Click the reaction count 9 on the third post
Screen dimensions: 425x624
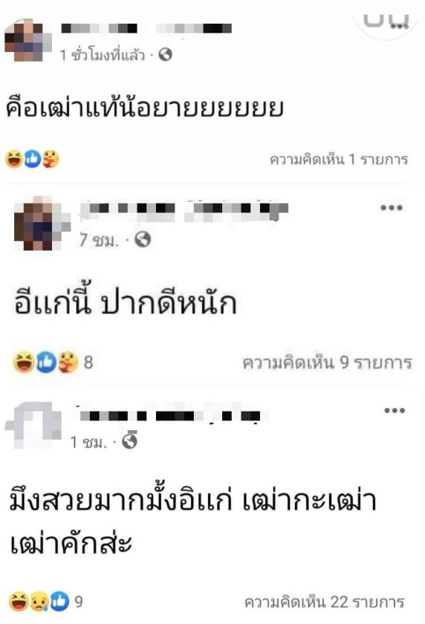[x=79, y=601]
